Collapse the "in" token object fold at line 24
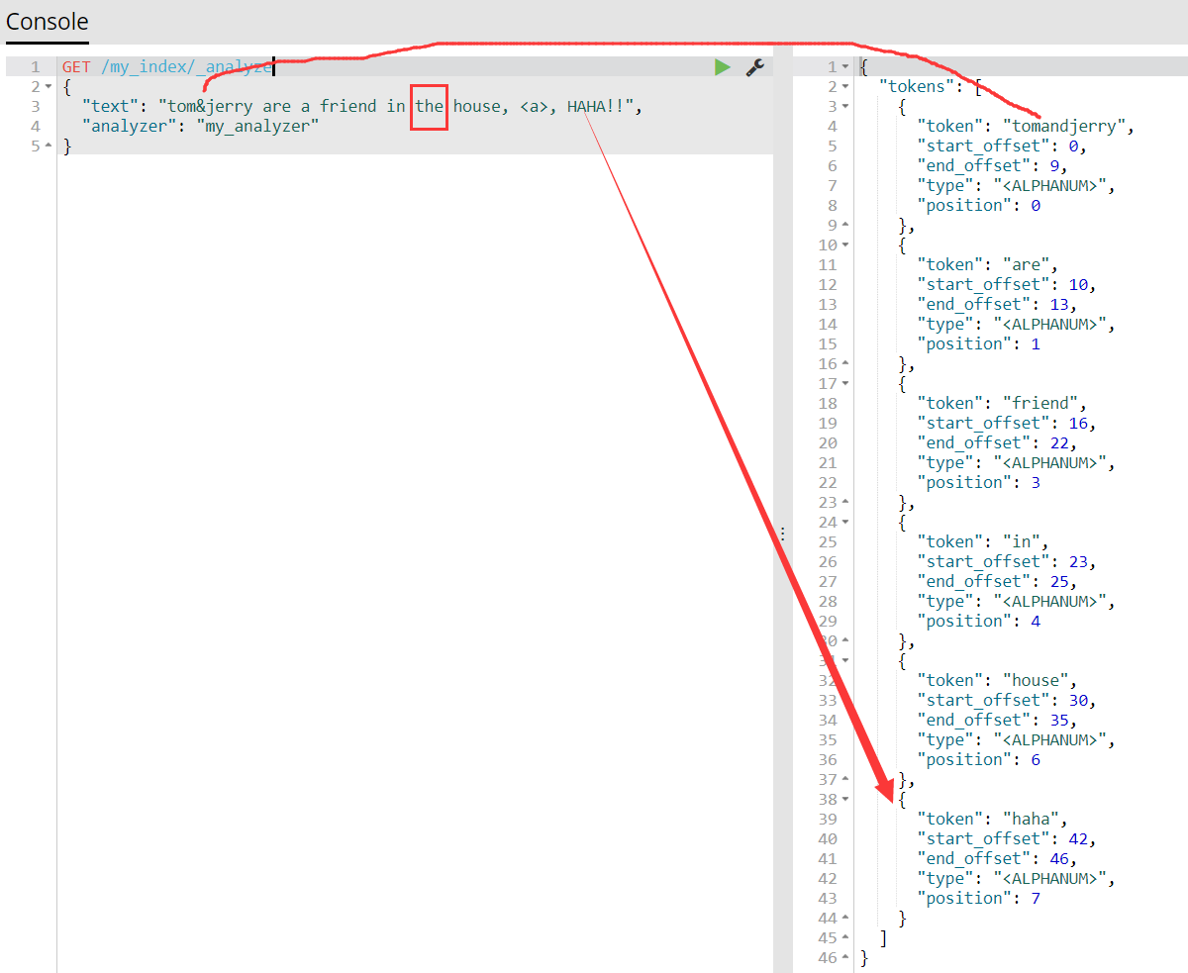The height and width of the screenshot is (973, 1188). (x=844, y=523)
